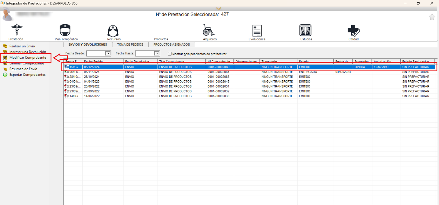
Task: Collapse the header with the top chevron
Action: point(218,9)
